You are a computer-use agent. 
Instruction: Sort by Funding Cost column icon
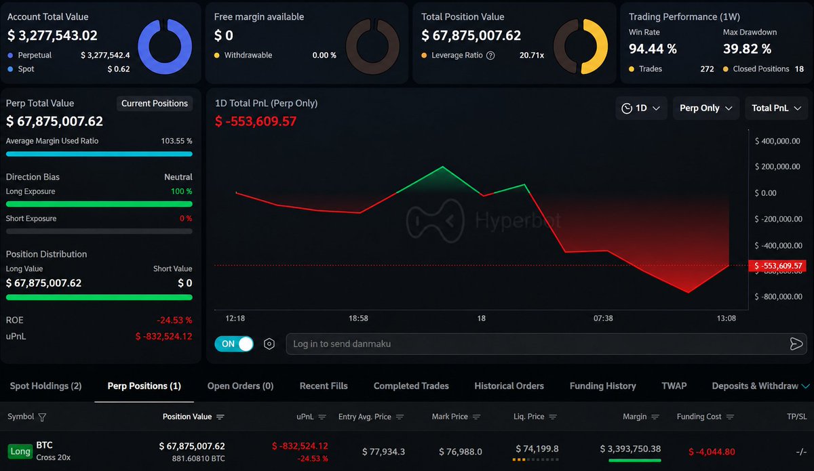(x=731, y=417)
